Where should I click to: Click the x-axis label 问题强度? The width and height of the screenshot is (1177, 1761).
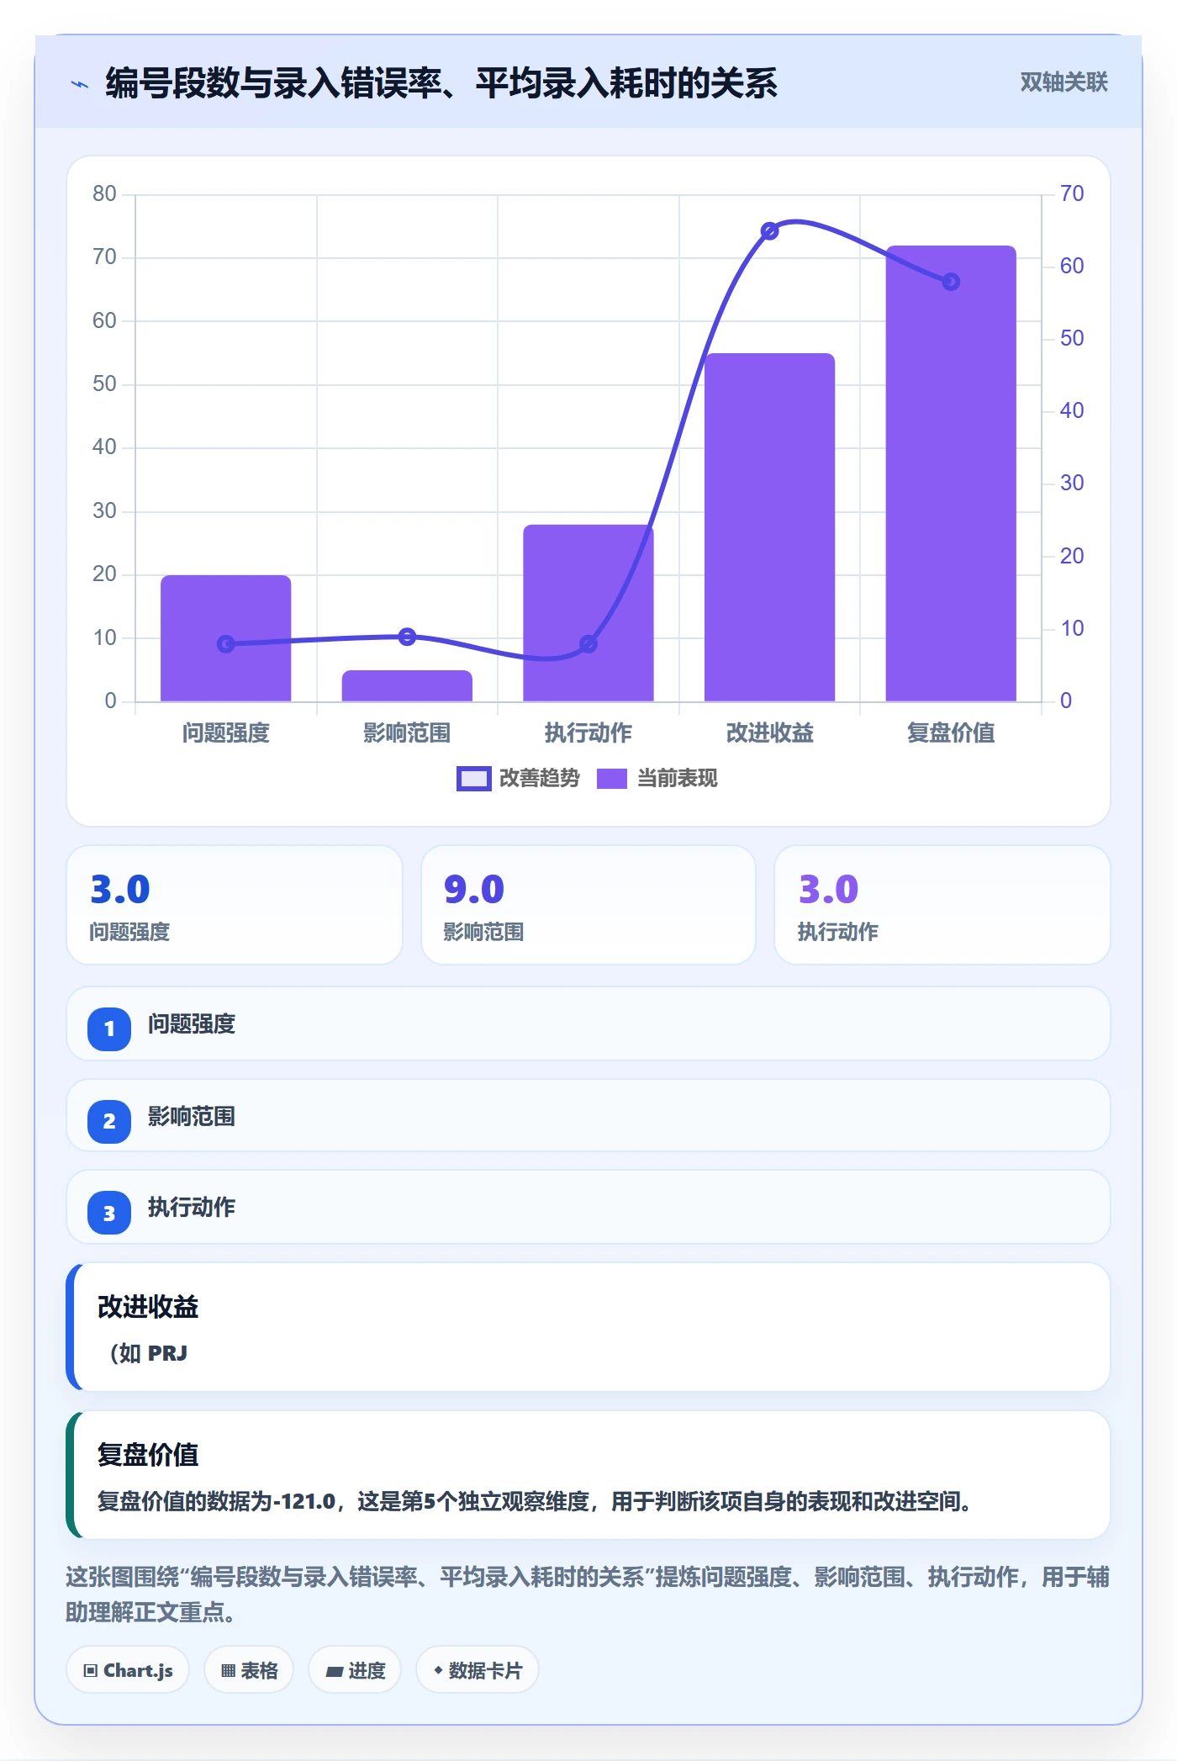pos(225,732)
